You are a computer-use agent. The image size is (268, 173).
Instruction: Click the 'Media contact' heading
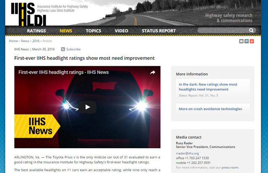(x=189, y=137)
